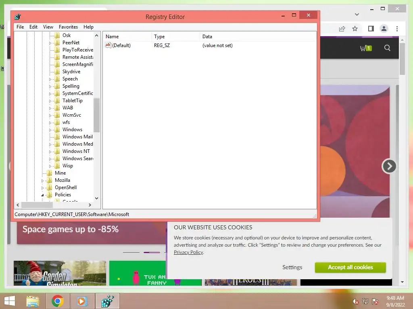Select the Windows Media folder icon
413x309 pixels.
pos(57,144)
